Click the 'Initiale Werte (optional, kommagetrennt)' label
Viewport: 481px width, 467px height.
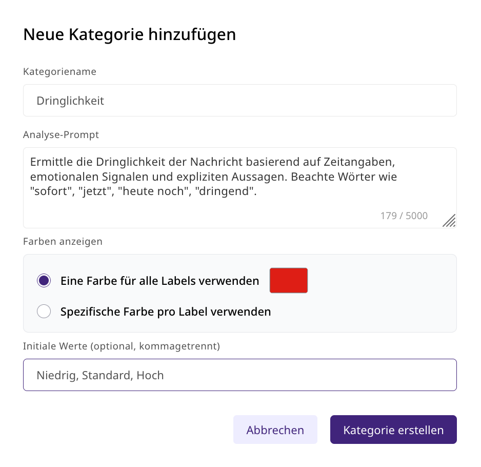click(x=122, y=346)
